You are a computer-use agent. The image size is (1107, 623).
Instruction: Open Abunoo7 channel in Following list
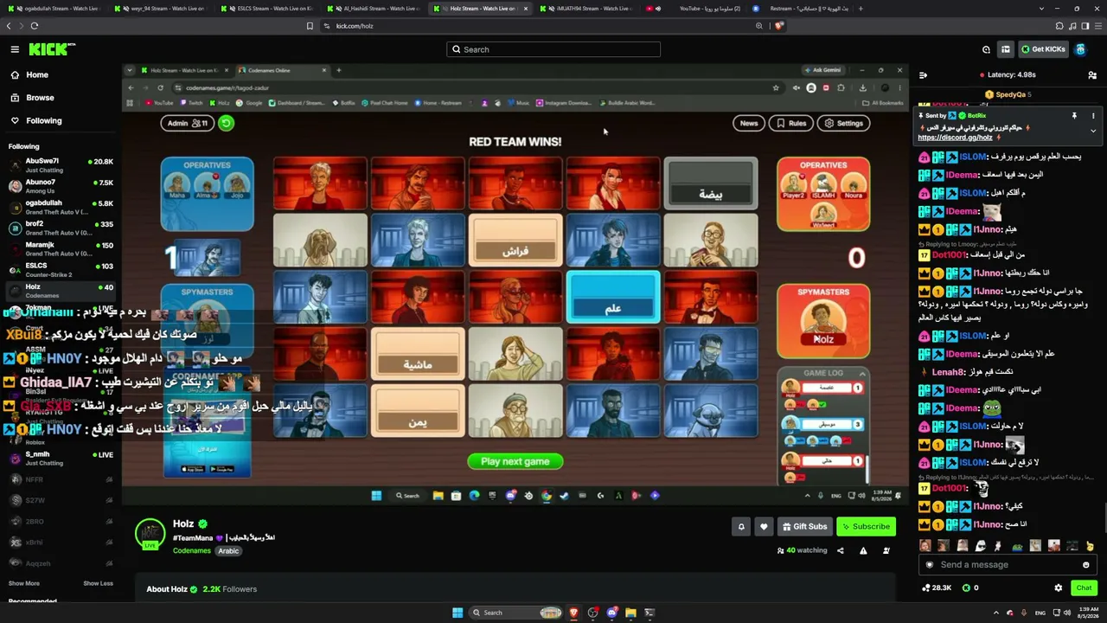61,186
